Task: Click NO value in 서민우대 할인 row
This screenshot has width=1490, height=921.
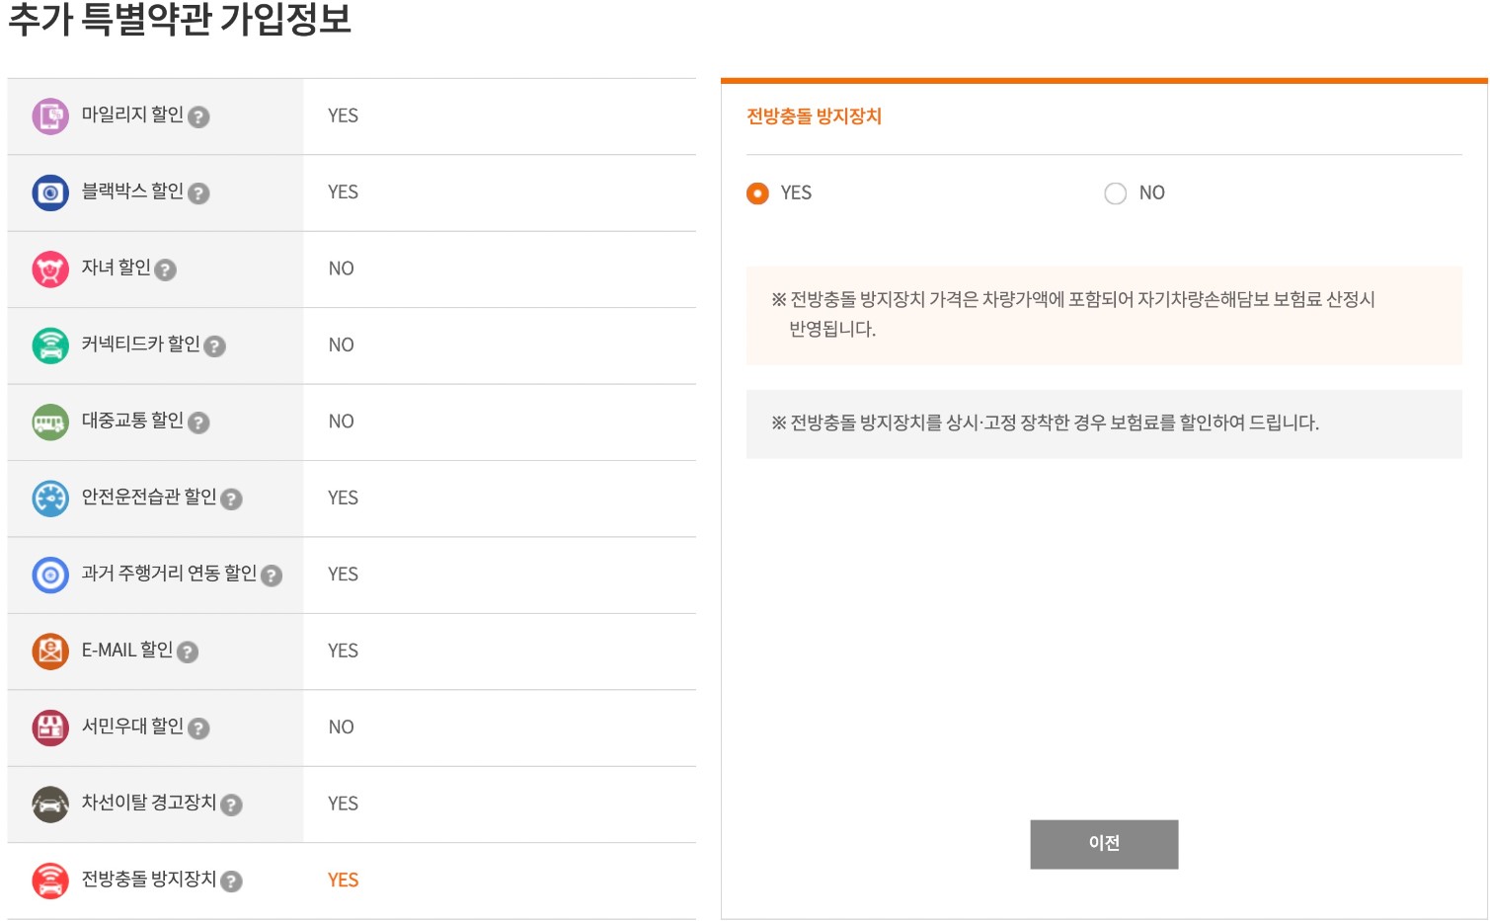Action: [341, 728]
